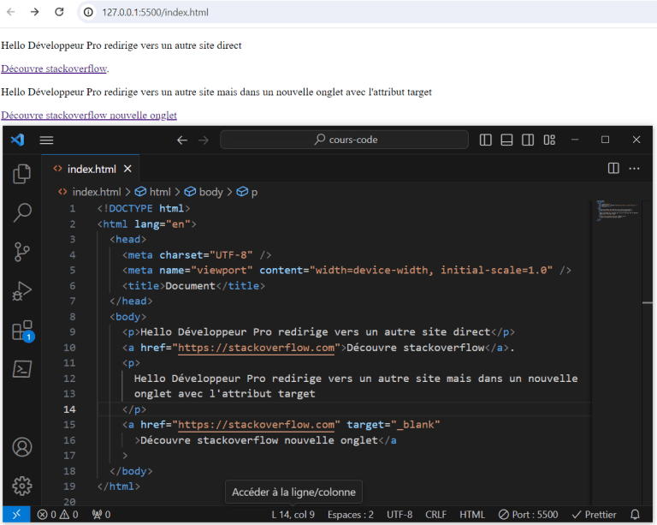
Task: Click the editor vertical scrollbar marker
Action: point(647,302)
